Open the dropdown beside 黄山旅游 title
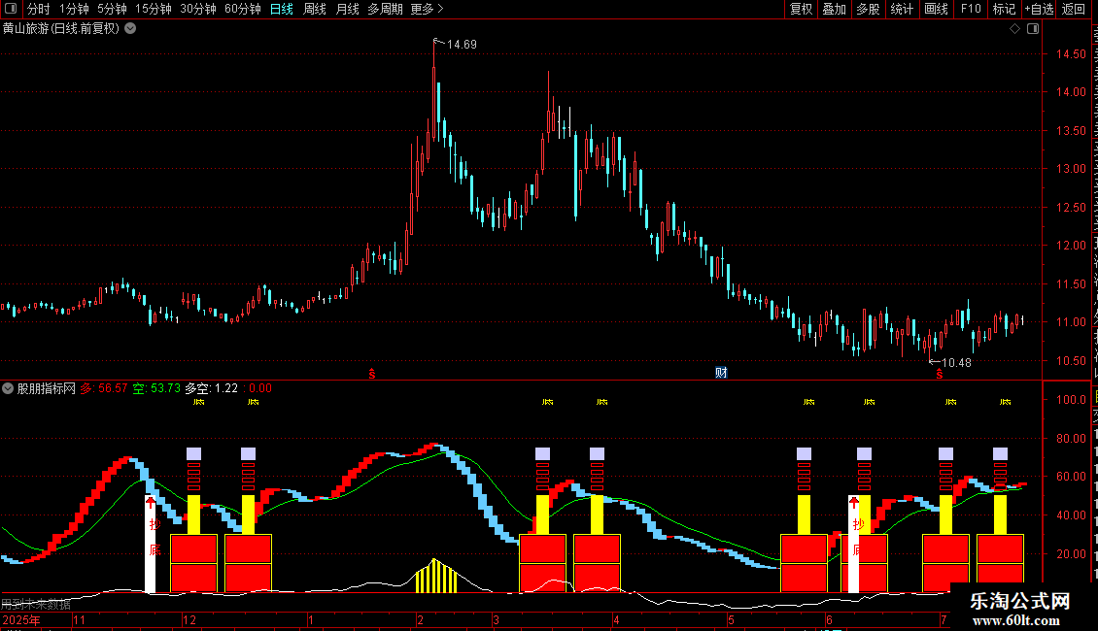1098x631 pixels. tap(130, 29)
